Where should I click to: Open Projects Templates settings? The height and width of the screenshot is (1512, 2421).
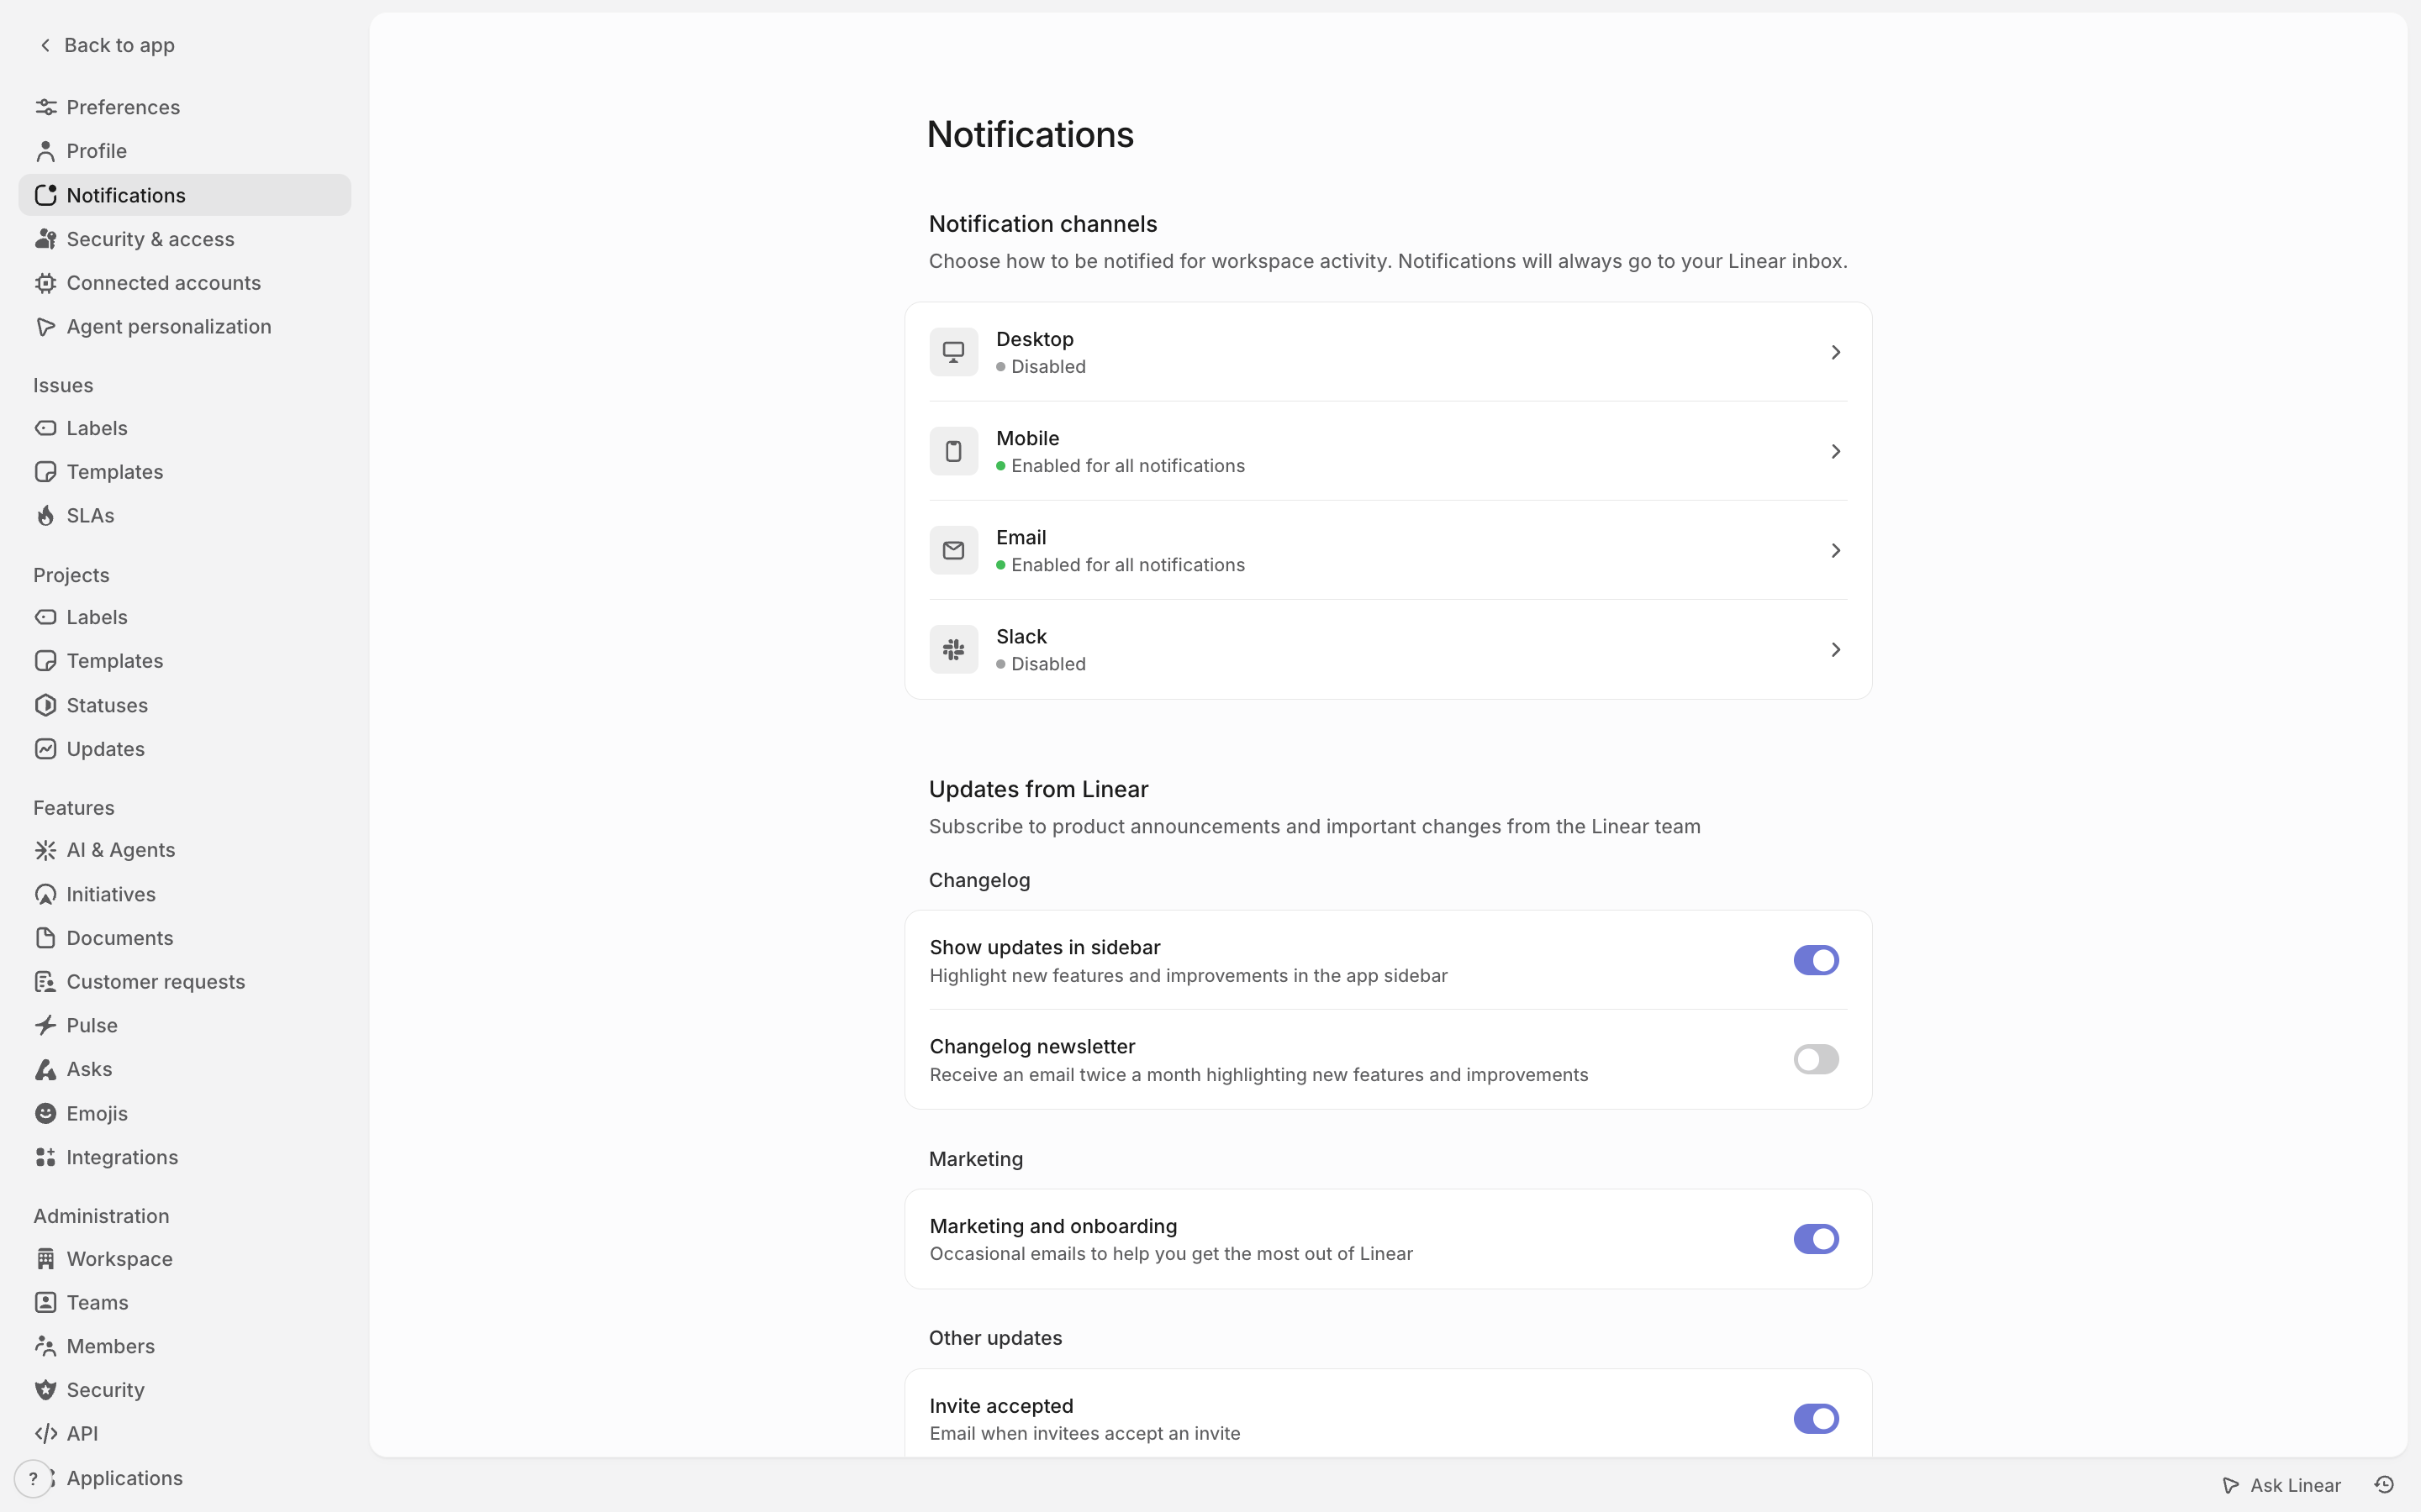185,661
